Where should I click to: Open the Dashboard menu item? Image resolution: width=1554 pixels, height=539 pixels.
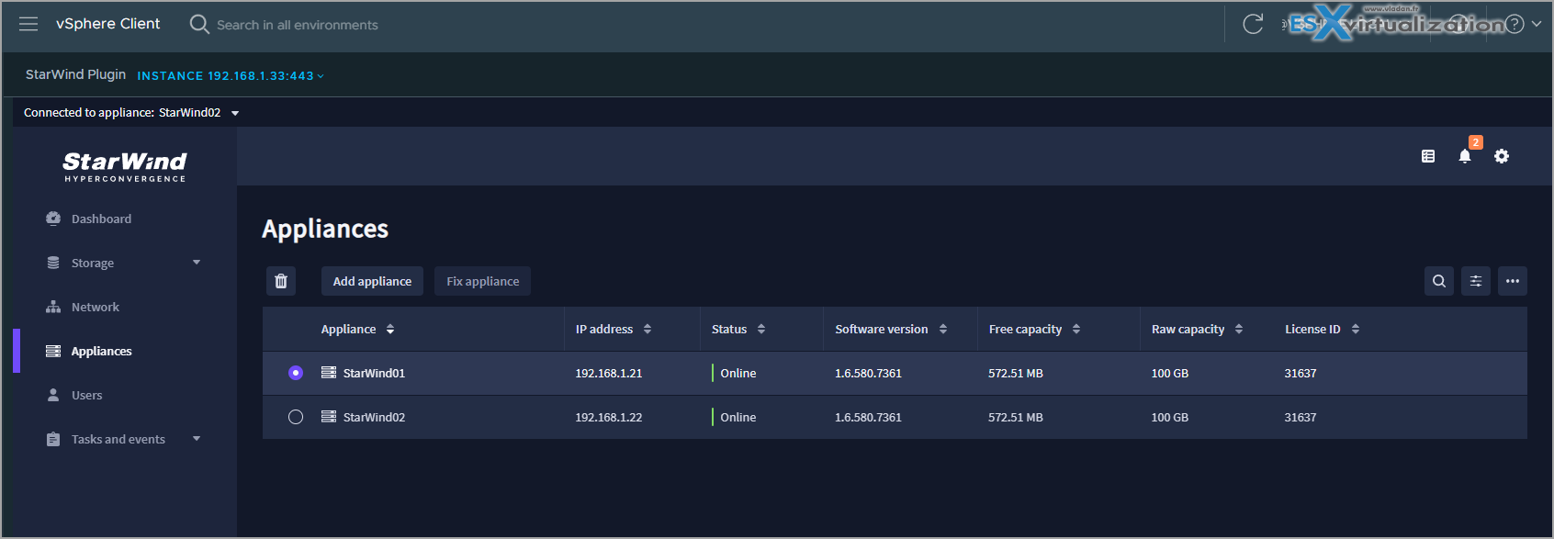[x=101, y=219]
